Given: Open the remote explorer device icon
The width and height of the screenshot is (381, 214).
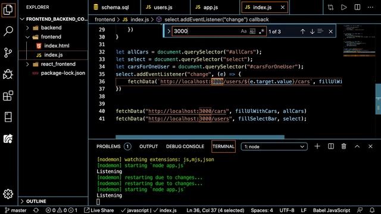Looking at the screenshot, I should click(8, 117).
